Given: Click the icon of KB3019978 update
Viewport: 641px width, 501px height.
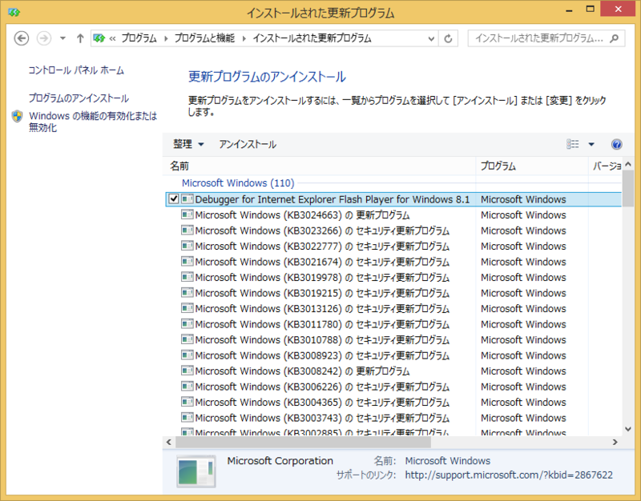Looking at the screenshot, I should coord(187,277).
